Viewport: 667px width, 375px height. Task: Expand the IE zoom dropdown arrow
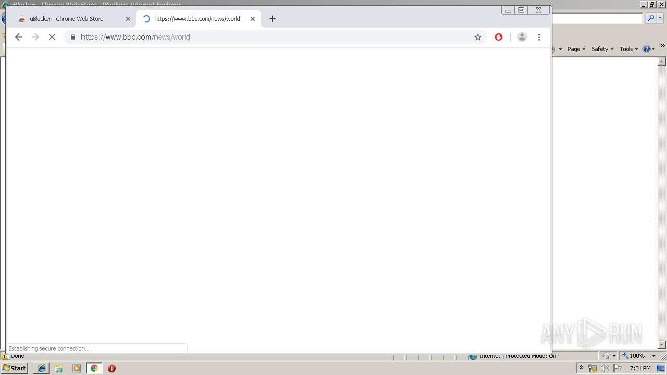pyautogui.click(x=653, y=356)
